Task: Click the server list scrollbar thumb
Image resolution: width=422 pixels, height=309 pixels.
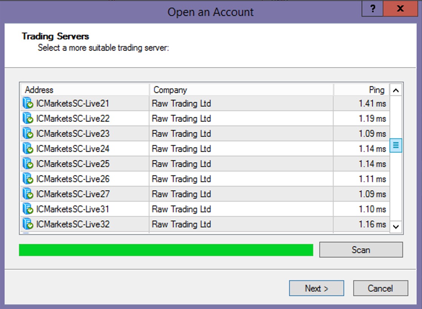Action: [396, 145]
